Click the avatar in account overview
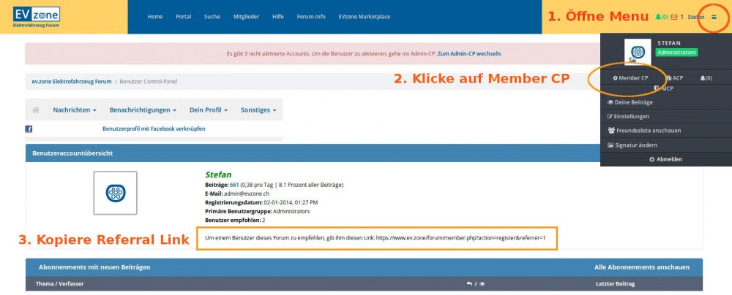 [116, 193]
